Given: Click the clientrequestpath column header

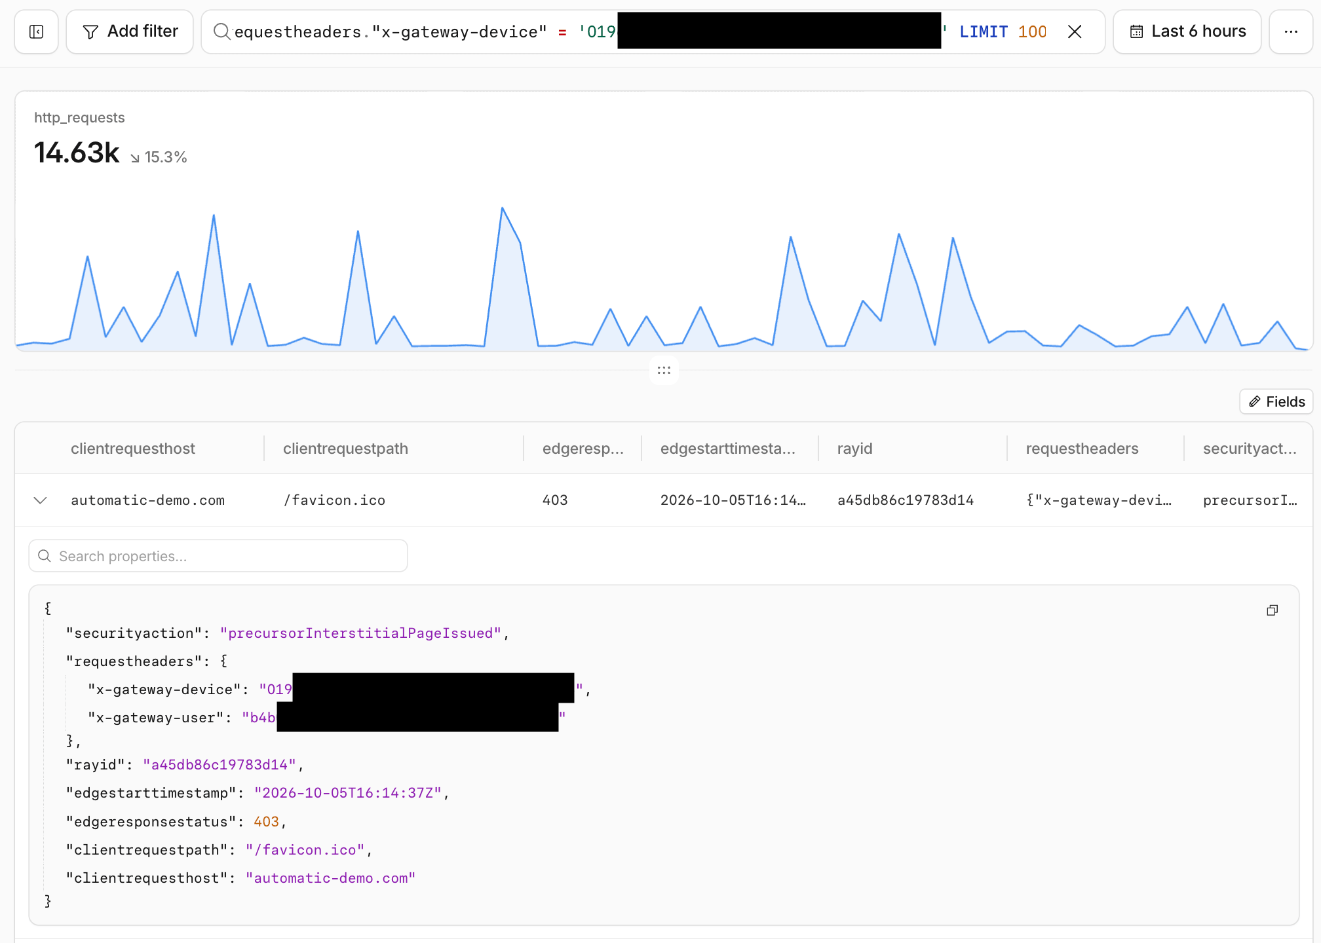Looking at the screenshot, I should [x=345, y=449].
